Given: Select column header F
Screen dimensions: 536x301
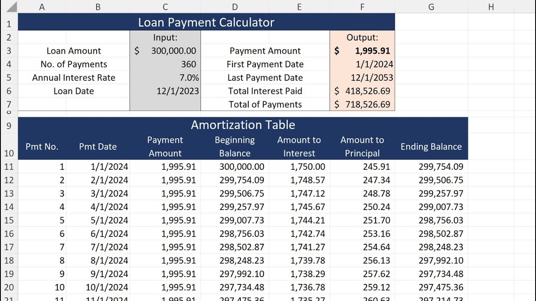Looking at the screenshot, I should pos(362,7).
